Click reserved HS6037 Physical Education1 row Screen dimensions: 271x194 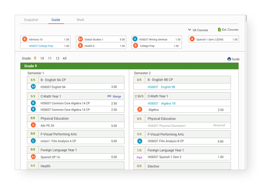pyautogui.click(x=182, y=126)
